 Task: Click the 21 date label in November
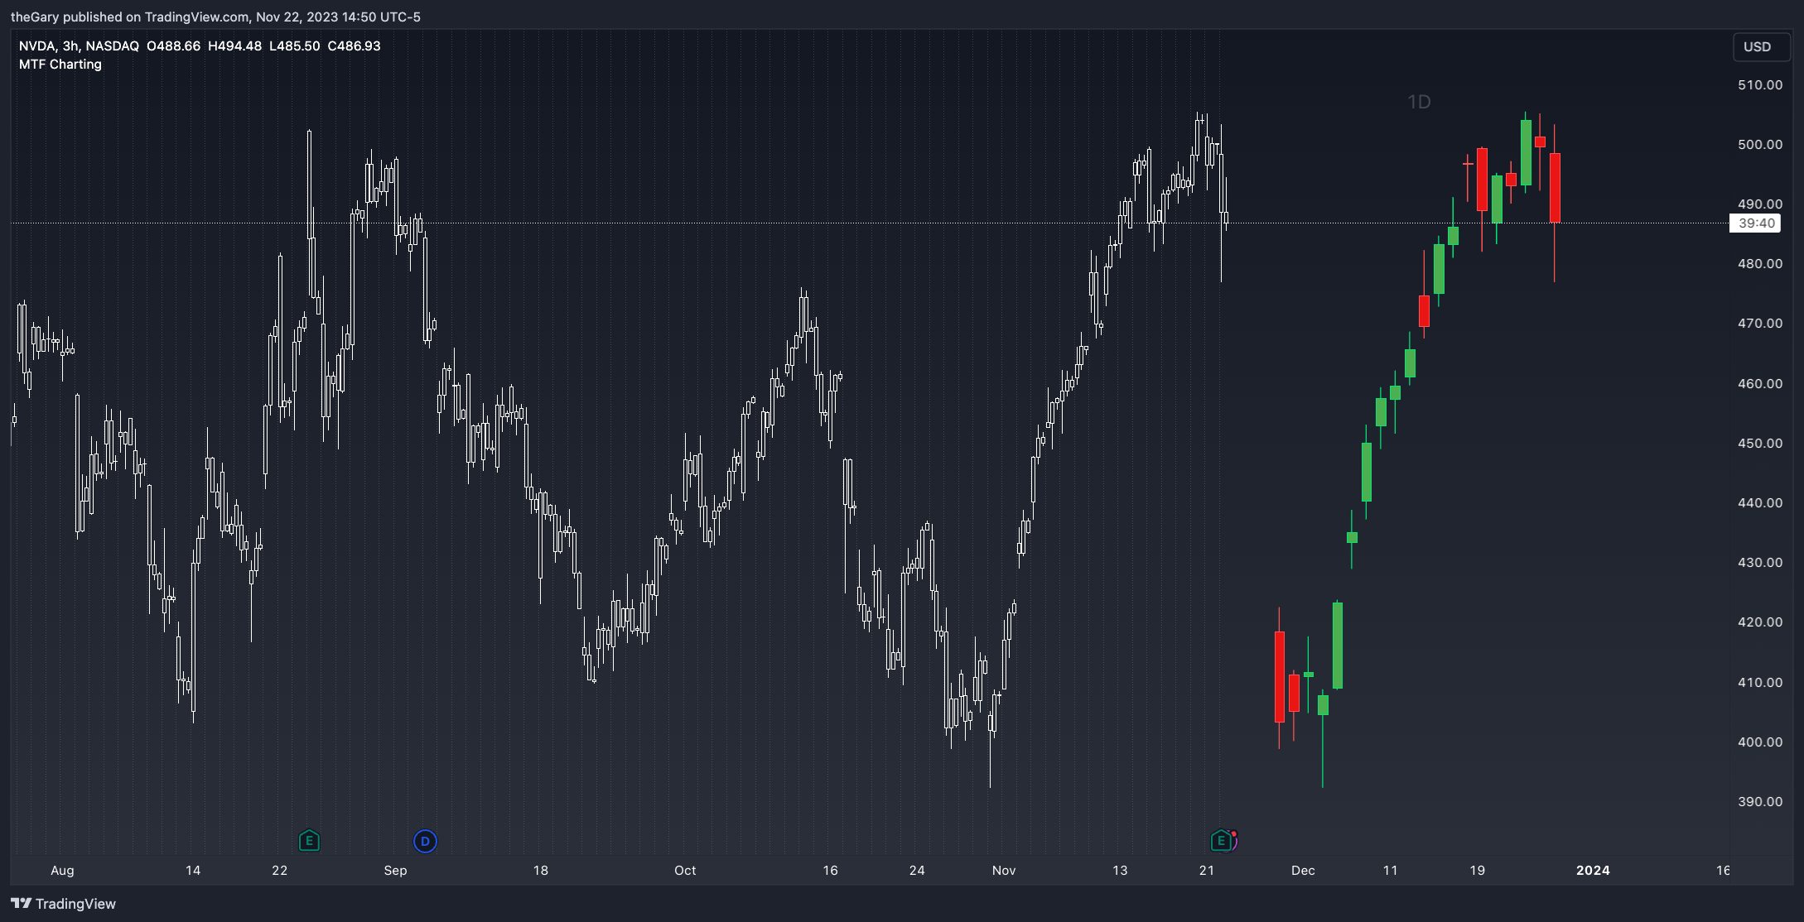pyautogui.click(x=1207, y=871)
